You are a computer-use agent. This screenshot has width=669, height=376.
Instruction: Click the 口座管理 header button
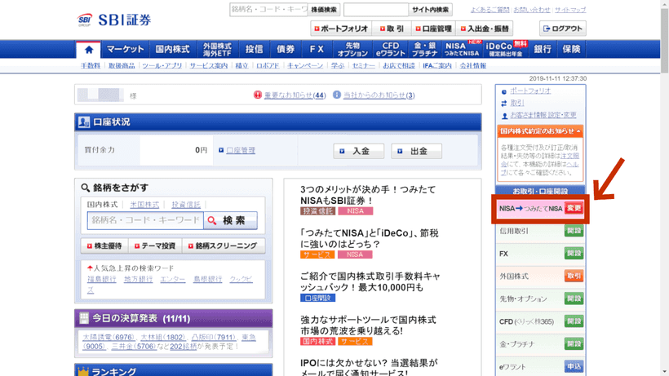click(x=433, y=29)
